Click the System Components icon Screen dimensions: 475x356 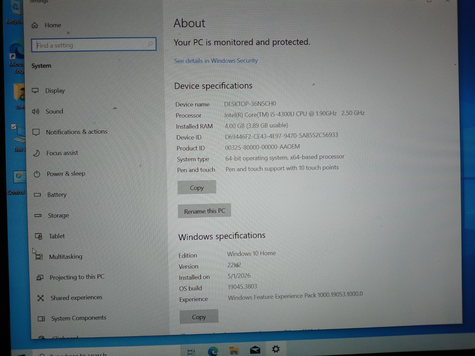pos(41,319)
